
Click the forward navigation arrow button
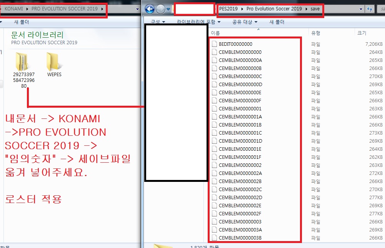(161, 9)
